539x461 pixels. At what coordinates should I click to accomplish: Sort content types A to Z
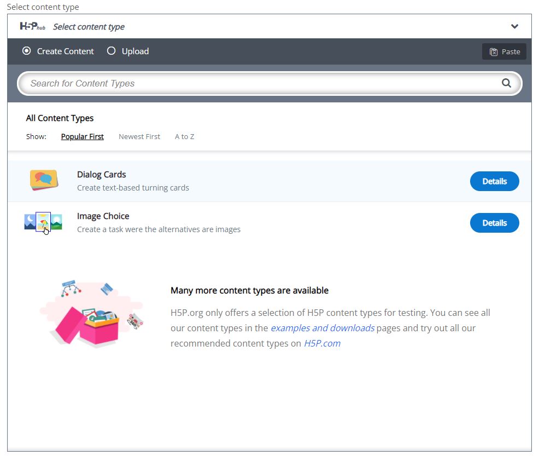coord(184,137)
